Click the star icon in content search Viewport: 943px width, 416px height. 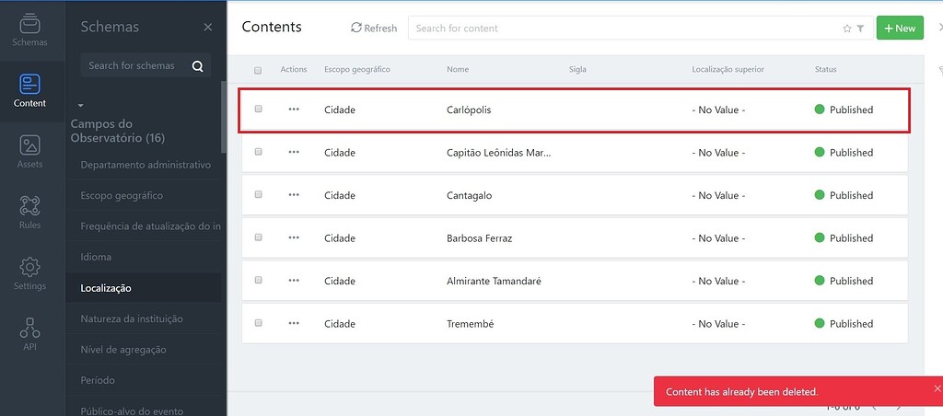pyautogui.click(x=847, y=29)
